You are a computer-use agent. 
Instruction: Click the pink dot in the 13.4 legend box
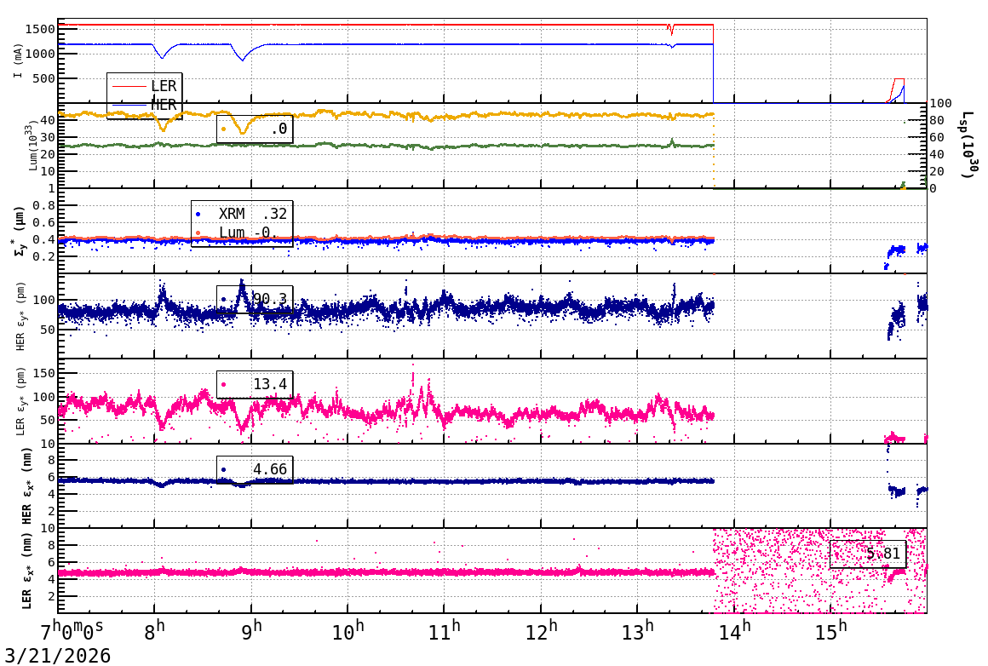[x=224, y=384]
